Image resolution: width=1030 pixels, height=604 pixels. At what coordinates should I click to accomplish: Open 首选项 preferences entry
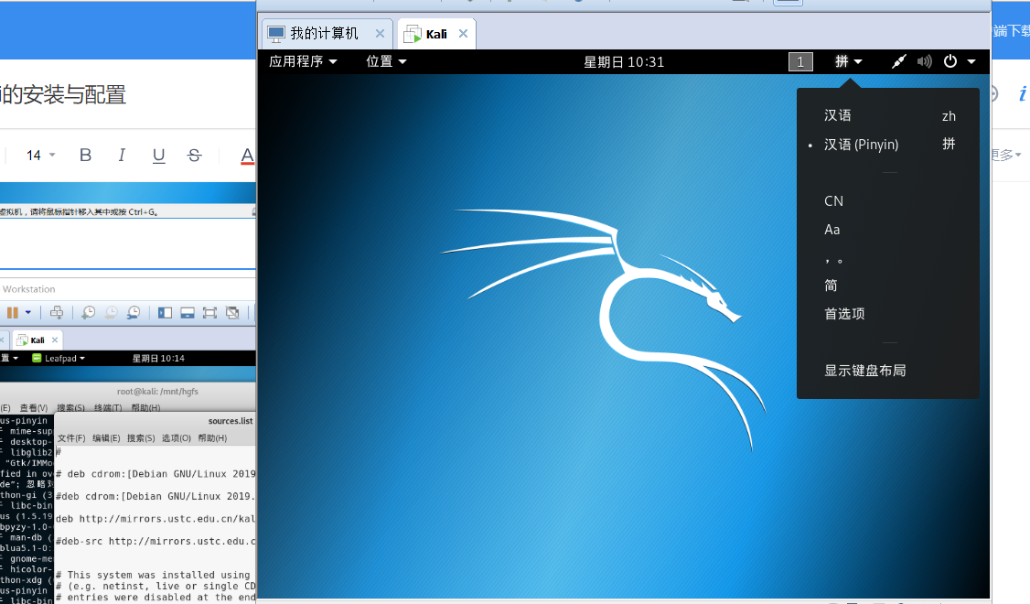point(888,314)
